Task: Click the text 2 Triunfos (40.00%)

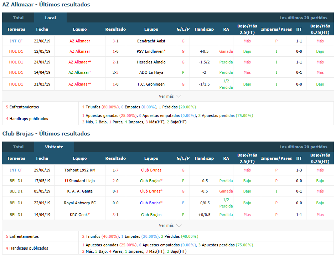Action: pos(100,236)
